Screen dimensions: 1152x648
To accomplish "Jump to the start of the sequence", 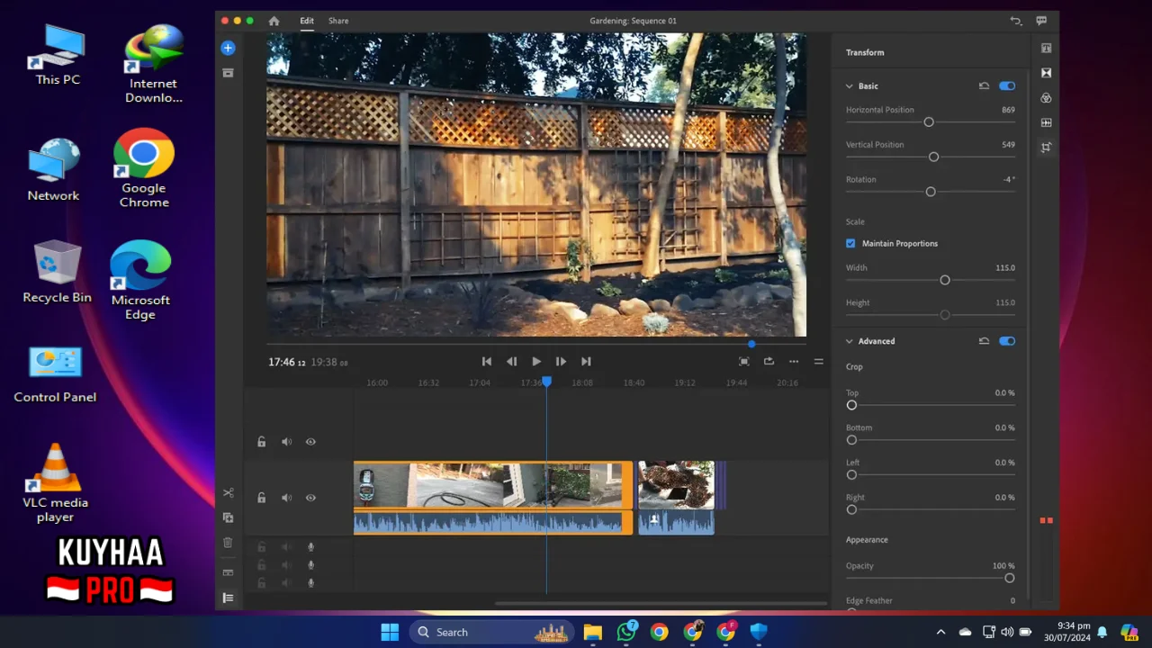I will coord(487,362).
